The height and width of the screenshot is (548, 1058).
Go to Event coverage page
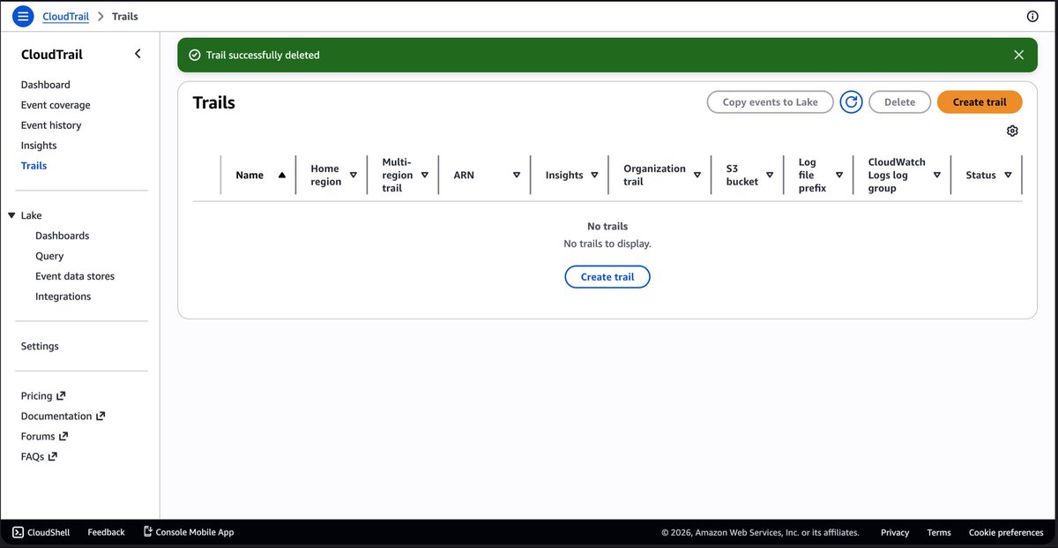(56, 105)
